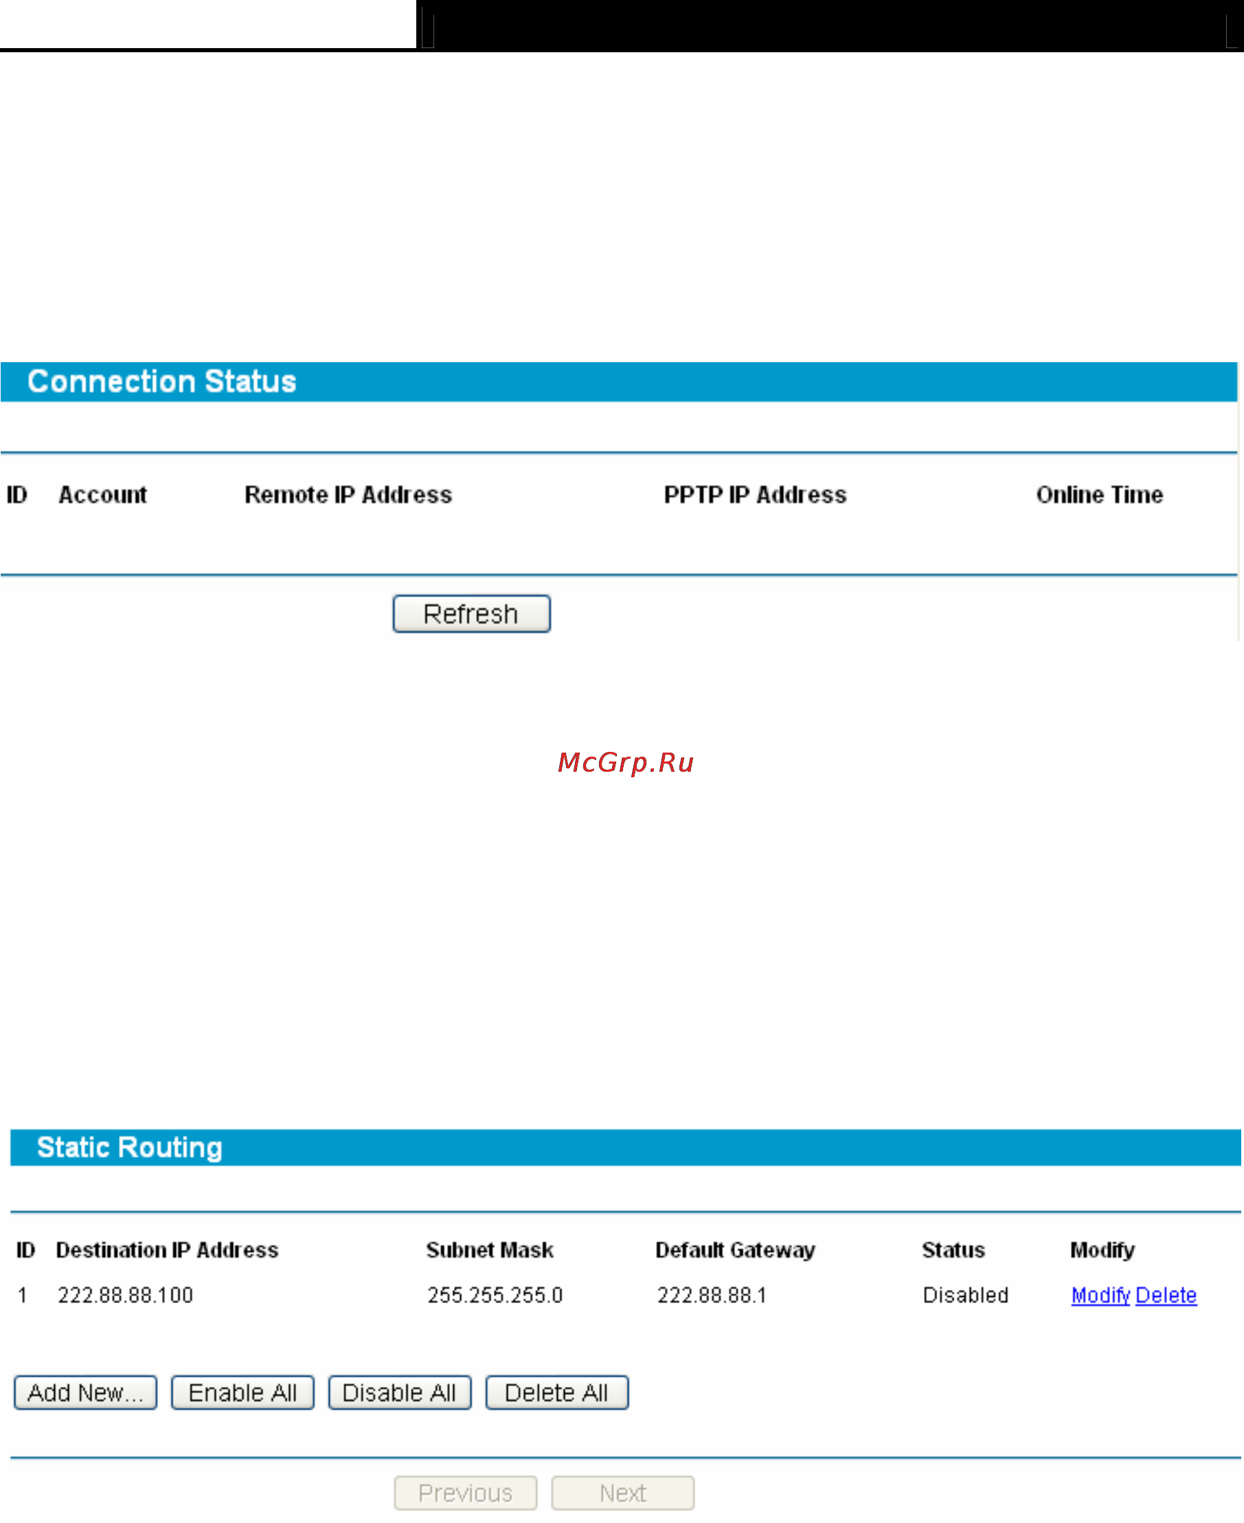Click the Online Time column header

click(x=1099, y=495)
